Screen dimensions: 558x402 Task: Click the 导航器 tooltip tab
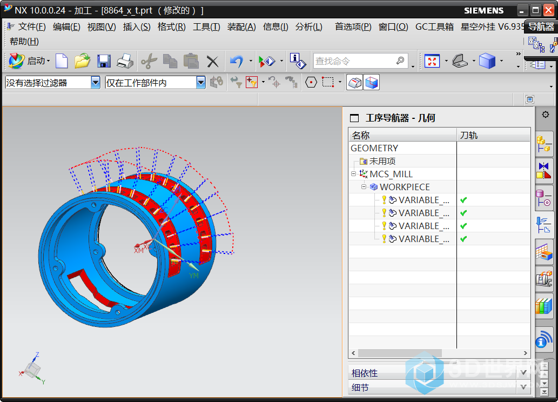[541, 26]
